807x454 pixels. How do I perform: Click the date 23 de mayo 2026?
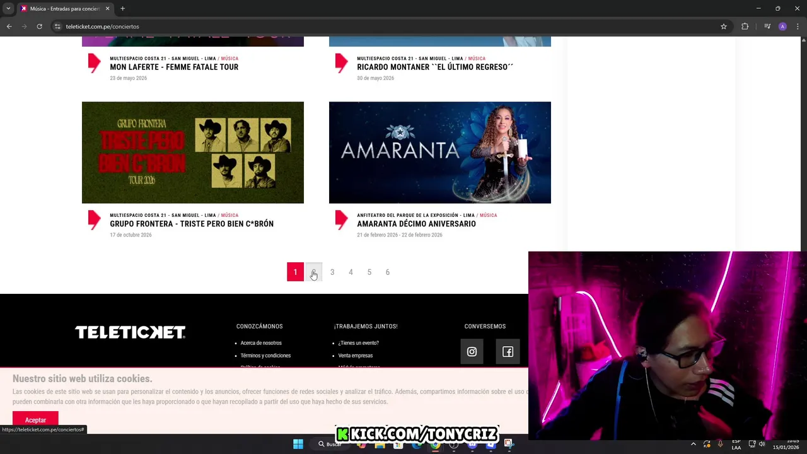coord(128,78)
